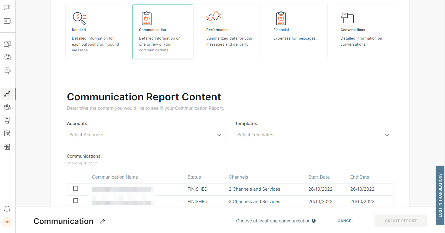Open the terminal console icon in sidebar
Screen dimensions: 445x233
7,21
